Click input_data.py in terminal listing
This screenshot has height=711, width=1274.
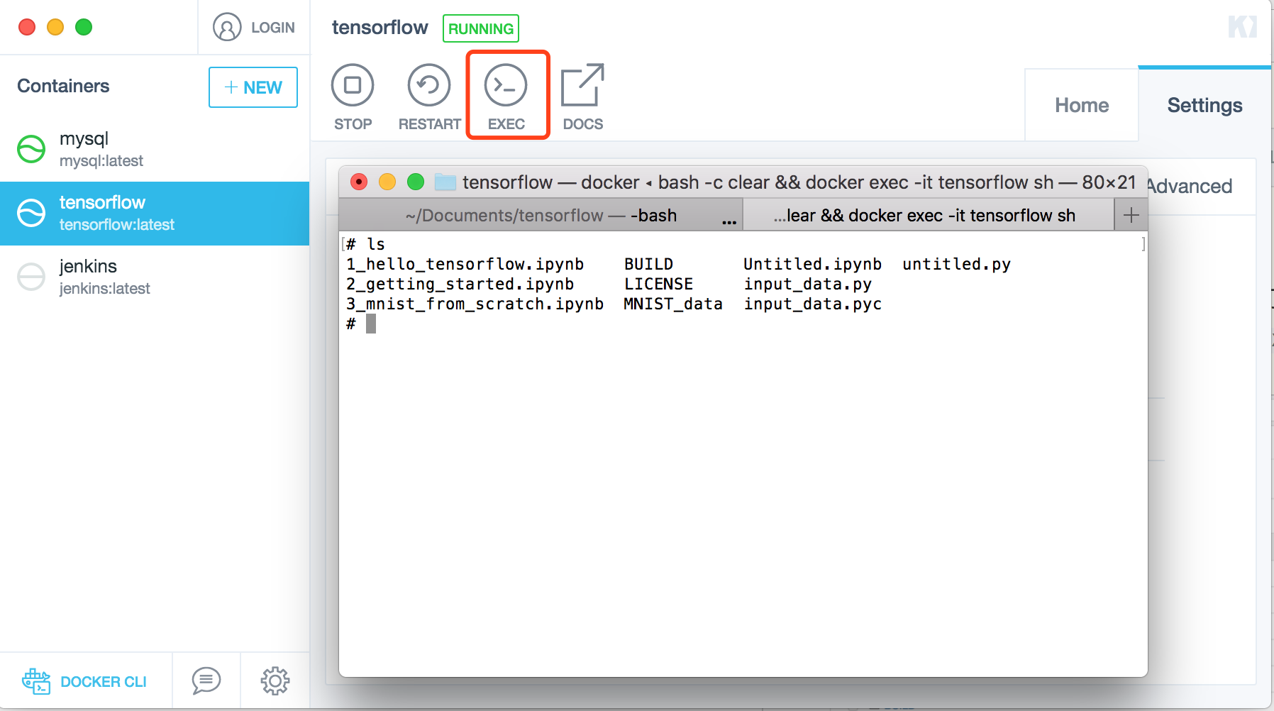807,284
